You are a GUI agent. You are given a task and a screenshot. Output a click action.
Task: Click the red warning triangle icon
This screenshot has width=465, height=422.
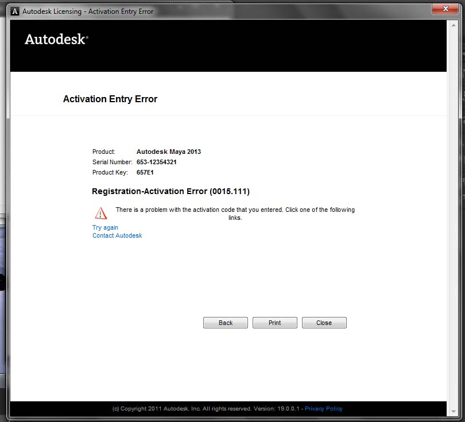coord(101,213)
